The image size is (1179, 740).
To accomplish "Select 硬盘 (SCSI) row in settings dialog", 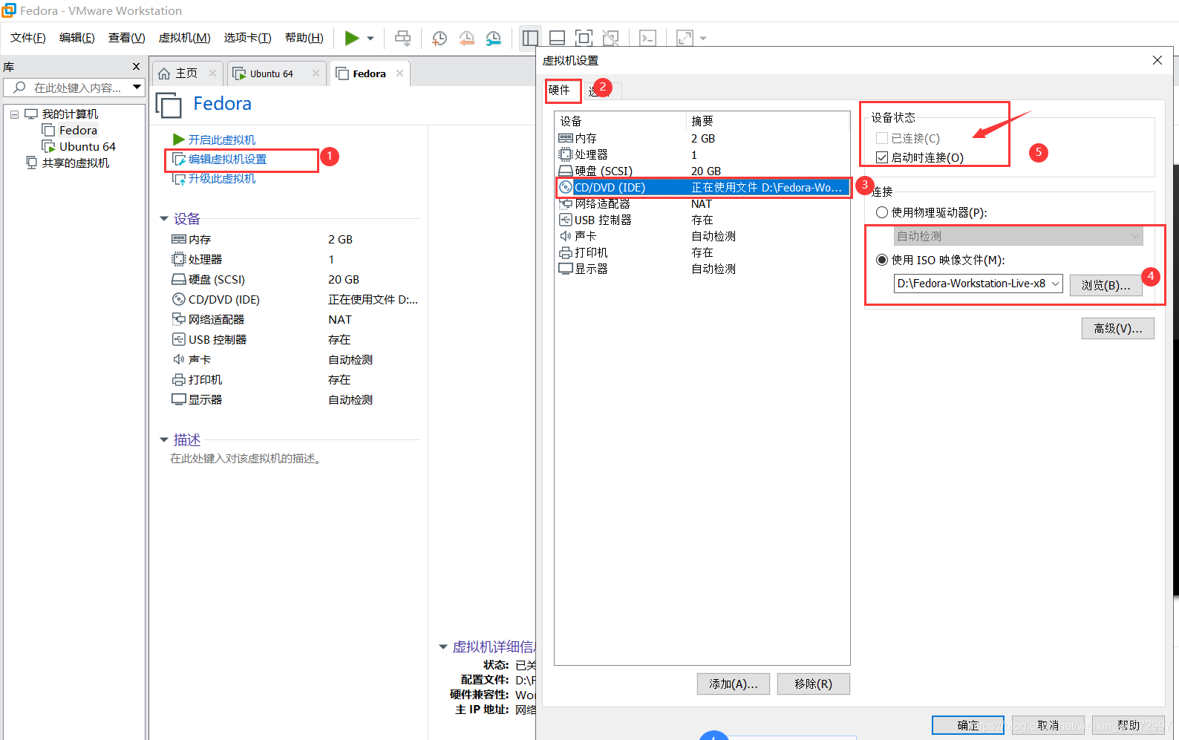I will (x=702, y=171).
